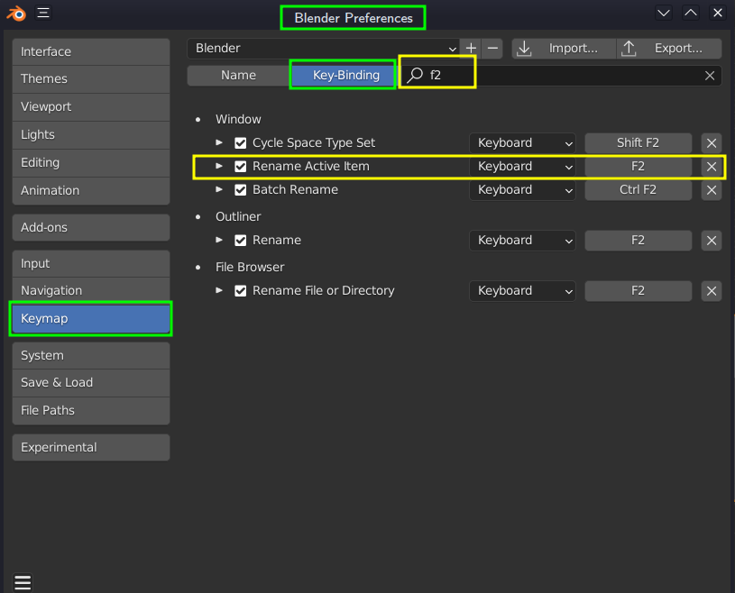
Task: Open Keyboard dropdown for Outliner Rename
Action: pyautogui.click(x=522, y=241)
